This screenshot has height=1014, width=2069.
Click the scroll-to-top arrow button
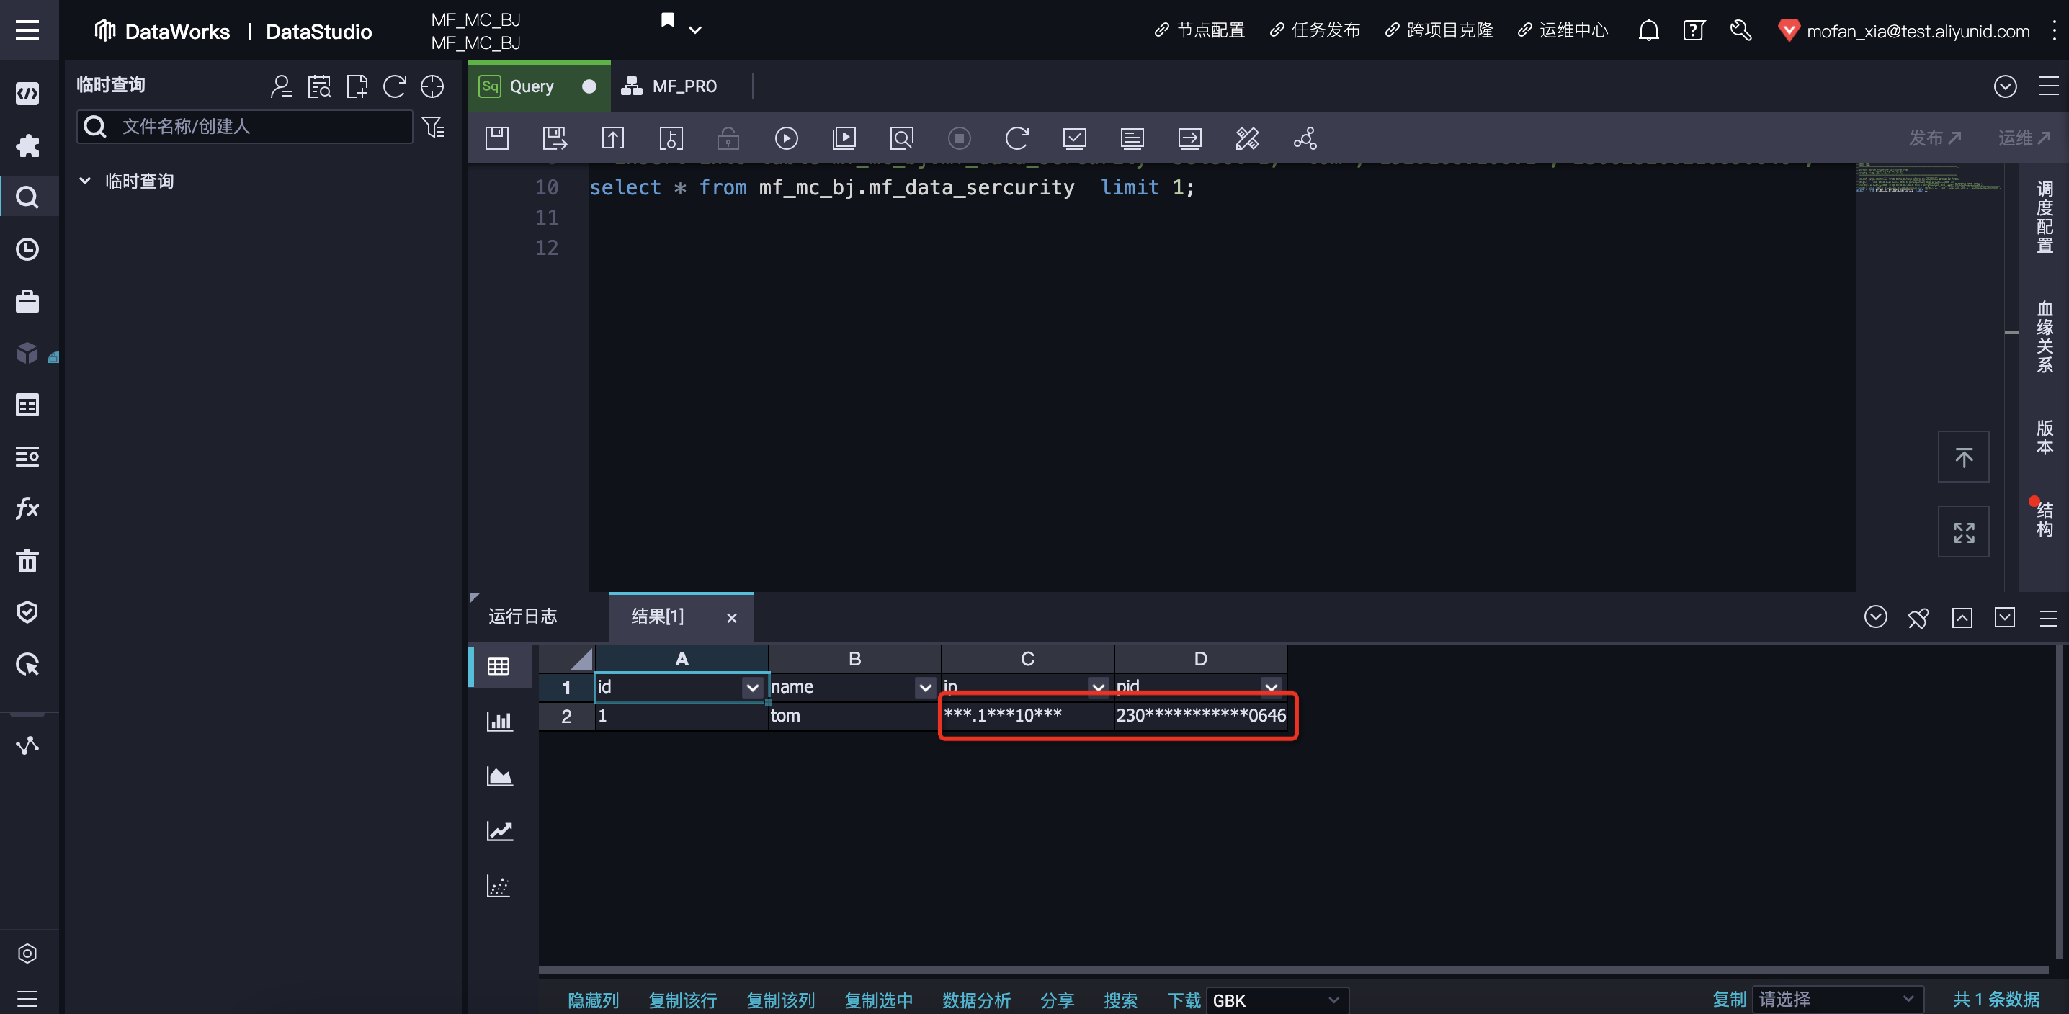click(1963, 457)
